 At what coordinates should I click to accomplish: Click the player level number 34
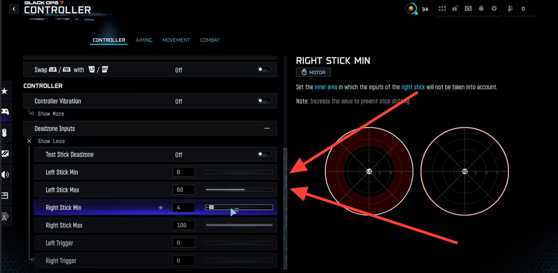coord(424,9)
